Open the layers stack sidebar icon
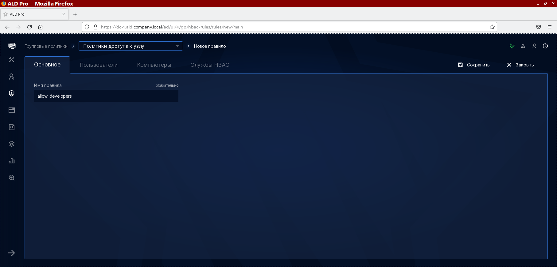This screenshot has height=267, width=557. click(12, 144)
